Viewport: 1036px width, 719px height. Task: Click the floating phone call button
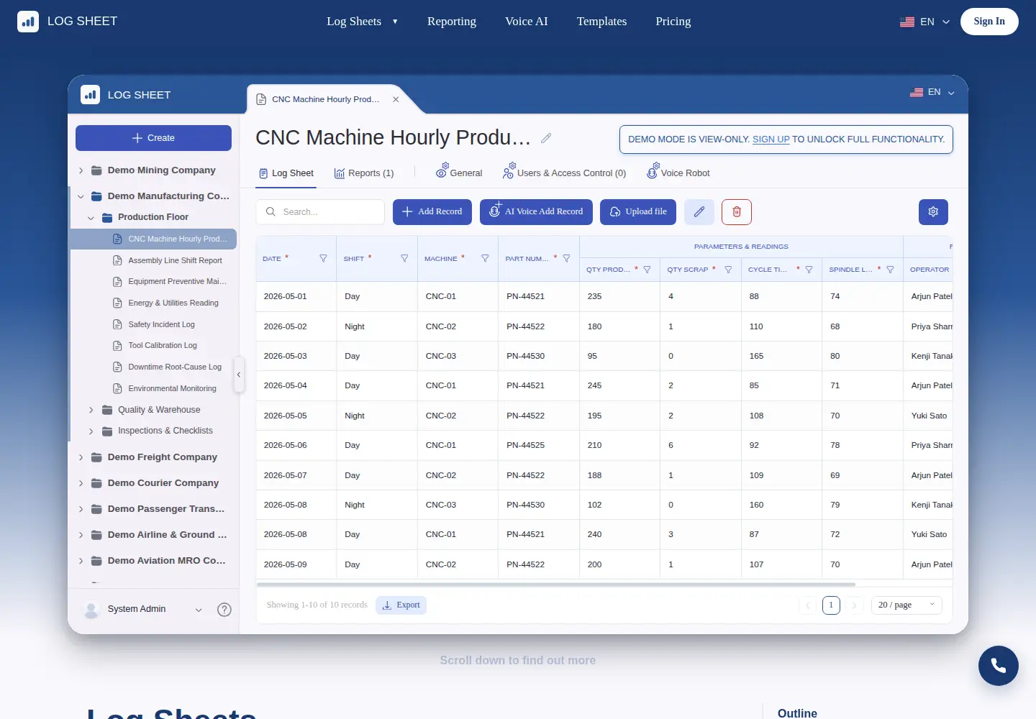point(999,666)
